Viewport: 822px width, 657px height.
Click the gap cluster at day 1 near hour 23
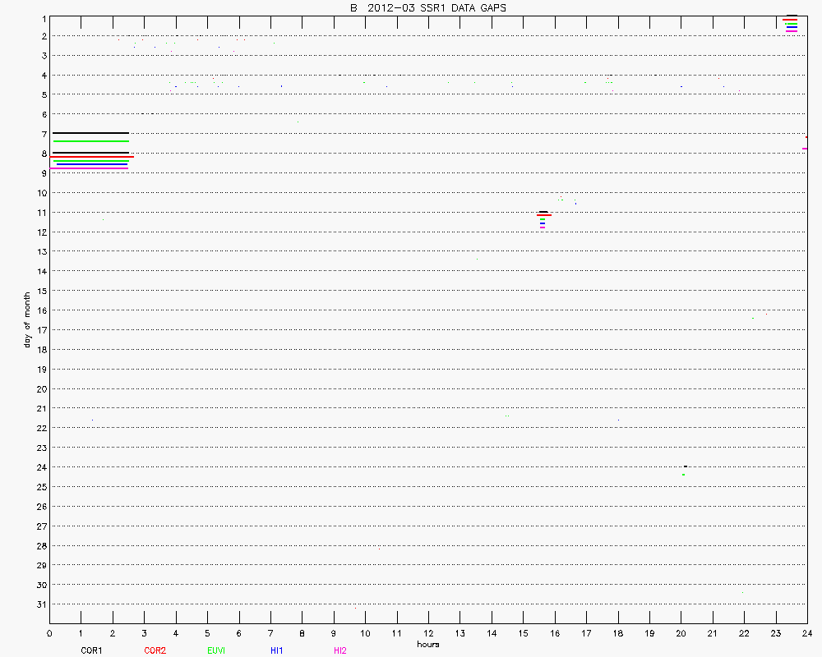(791, 24)
